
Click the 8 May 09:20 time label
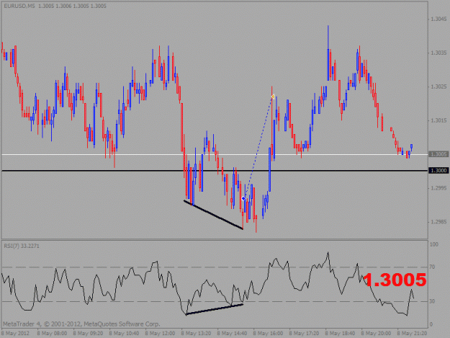[x=88, y=334]
